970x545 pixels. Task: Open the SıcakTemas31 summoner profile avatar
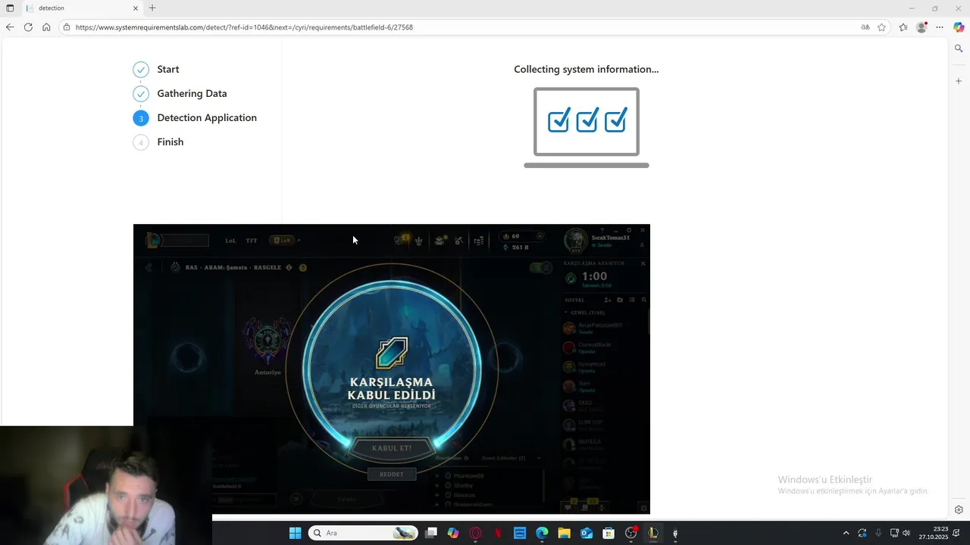pyautogui.click(x=576, y=241)
